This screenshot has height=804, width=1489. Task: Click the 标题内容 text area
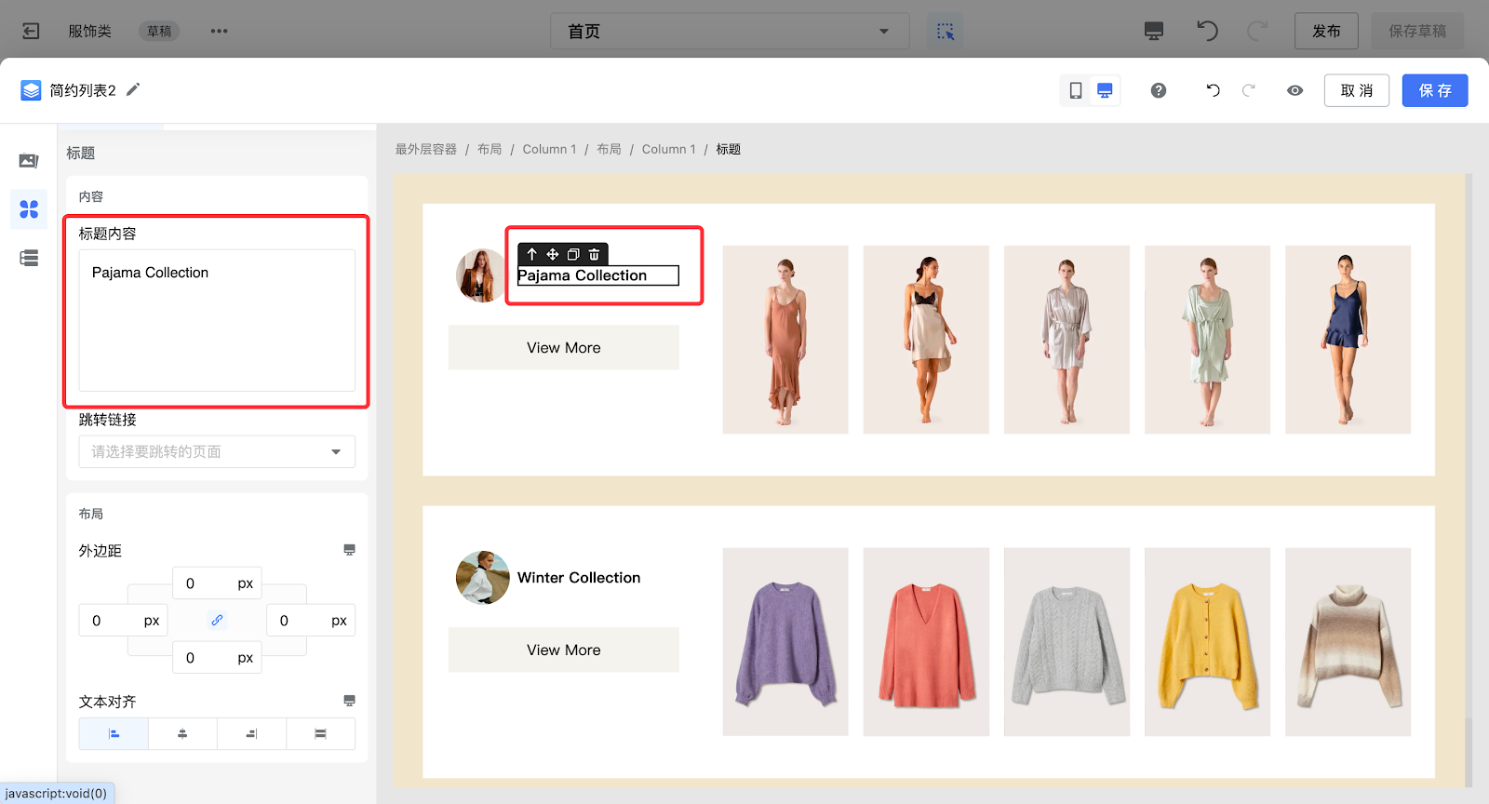[x=217, y=319]
